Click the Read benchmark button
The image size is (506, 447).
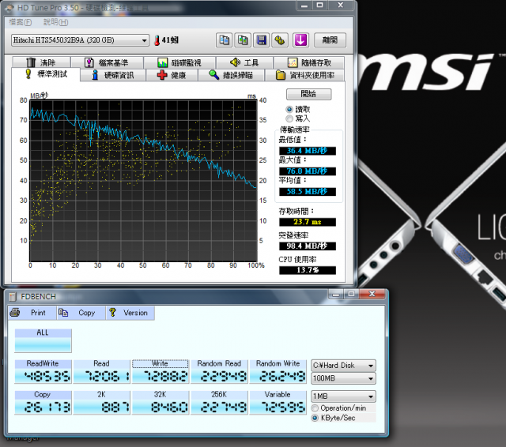pos(102,371)
